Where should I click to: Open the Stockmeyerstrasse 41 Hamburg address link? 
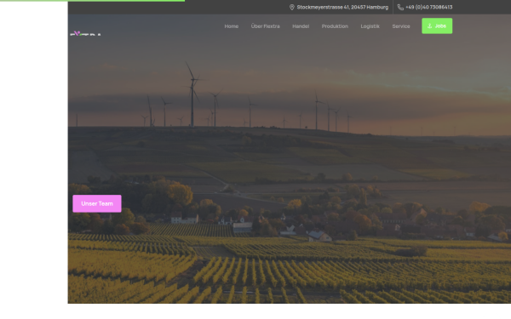[342, 7]
